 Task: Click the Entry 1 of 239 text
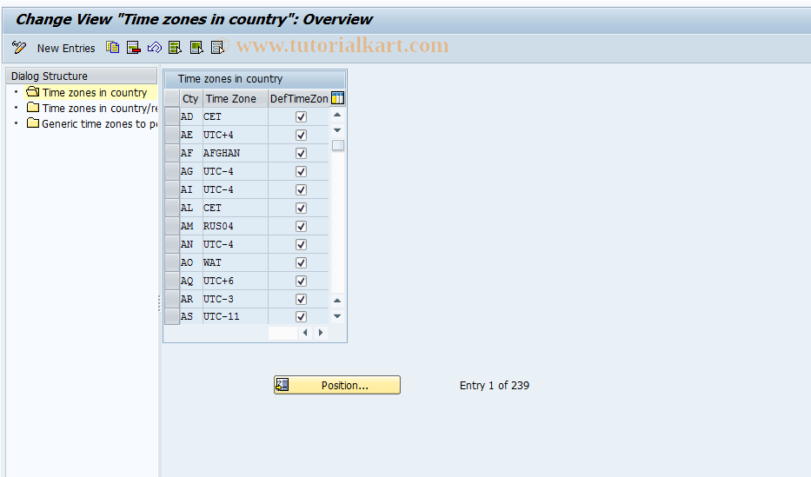(x=494, y=386)
